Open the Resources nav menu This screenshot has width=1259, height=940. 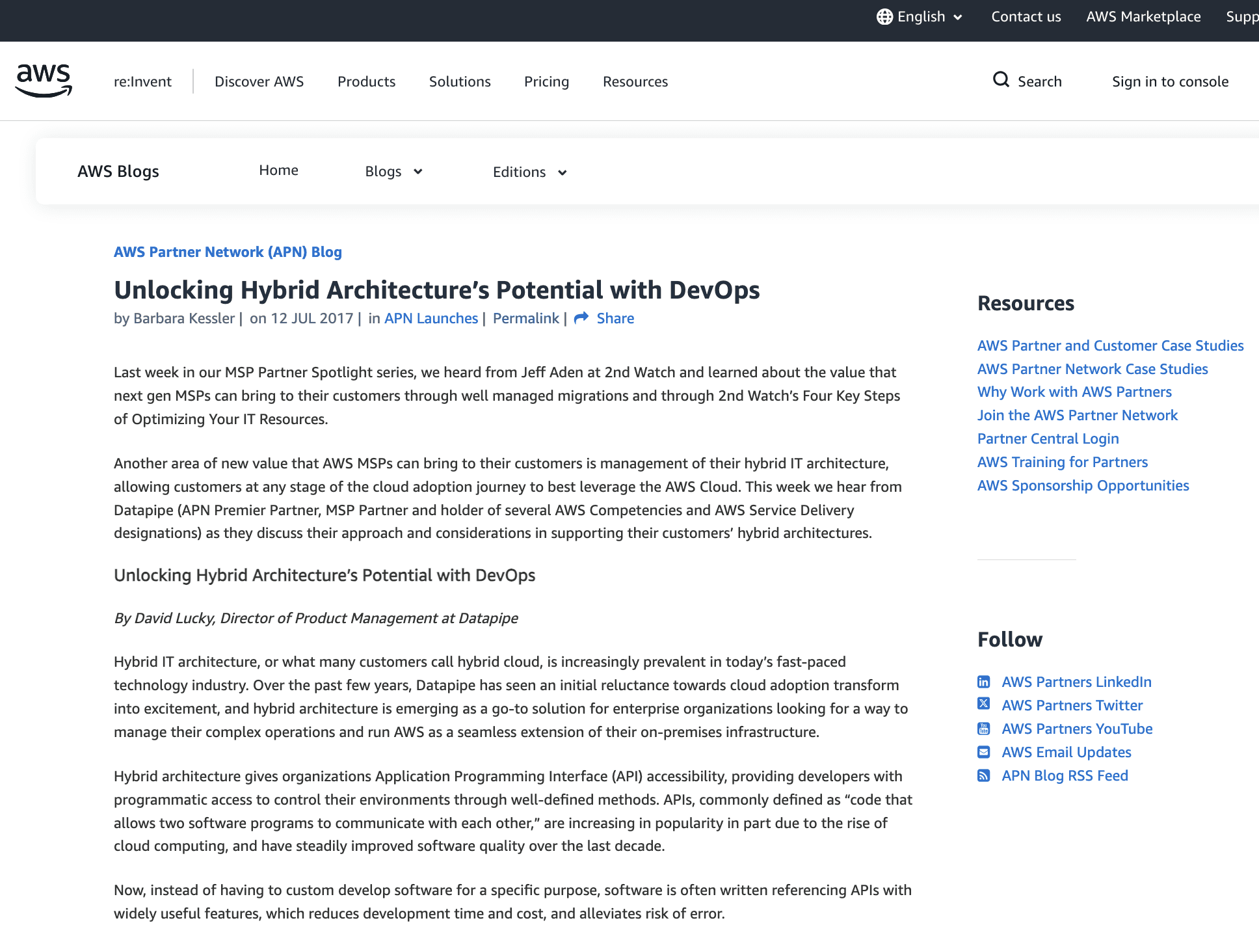click(635, 81)
